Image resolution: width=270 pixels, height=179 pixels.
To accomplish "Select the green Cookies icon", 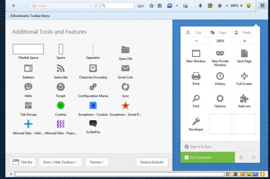I will point(61,105).
